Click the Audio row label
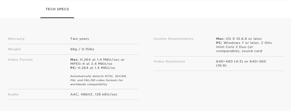This screenshot has width=291, height=111. coord(13,94)
